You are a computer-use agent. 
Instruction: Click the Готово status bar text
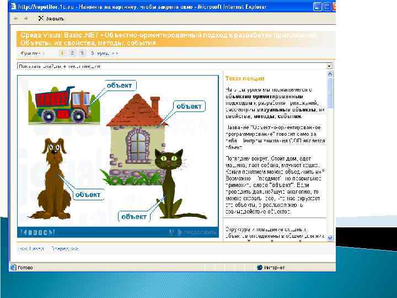(25, 268)
